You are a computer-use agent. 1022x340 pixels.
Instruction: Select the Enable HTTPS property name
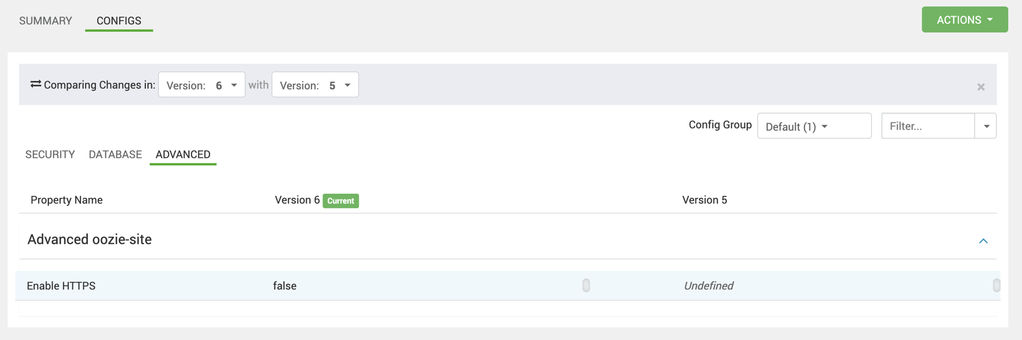coord(61,286)
